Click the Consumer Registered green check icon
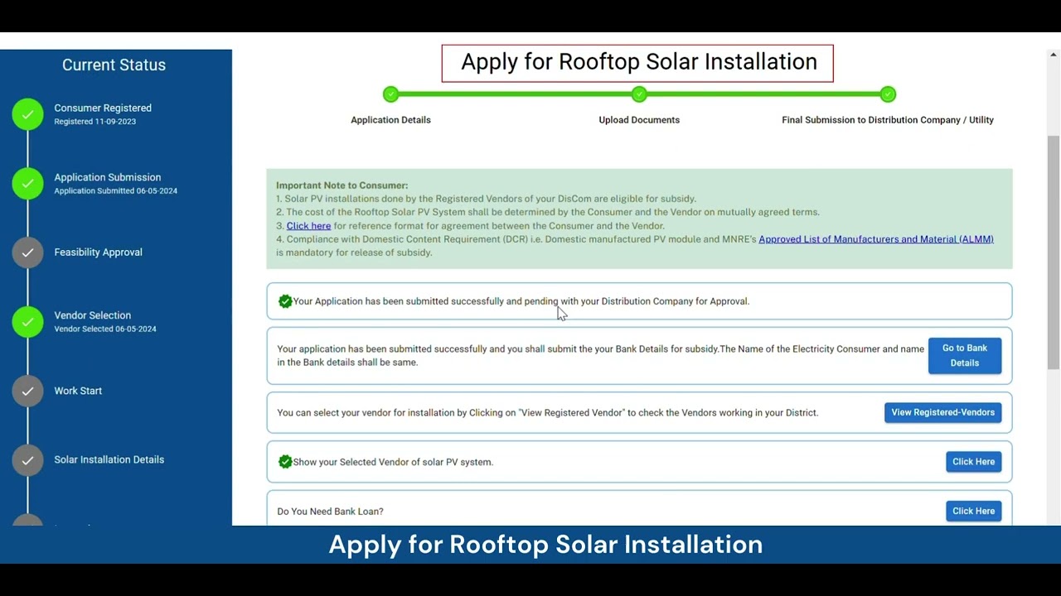Viewport: 1061px width, 596px height. (x=27, y=114)
